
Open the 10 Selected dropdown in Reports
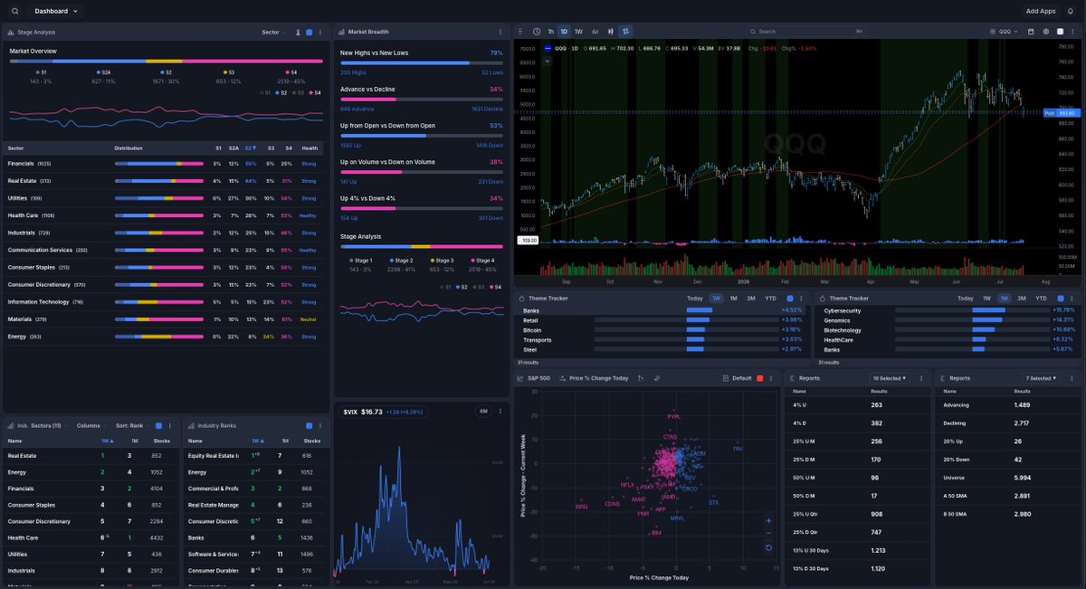pos(891,378)
